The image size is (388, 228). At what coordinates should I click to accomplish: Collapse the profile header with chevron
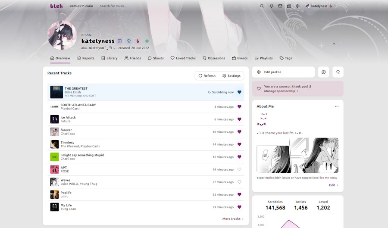tap(334, 44)
